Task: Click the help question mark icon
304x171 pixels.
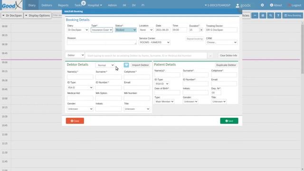Action: [x=278, y=15]
